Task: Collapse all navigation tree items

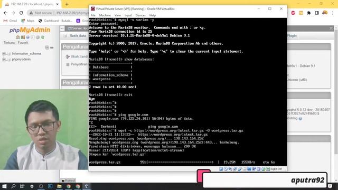Action: click(47, 47)
